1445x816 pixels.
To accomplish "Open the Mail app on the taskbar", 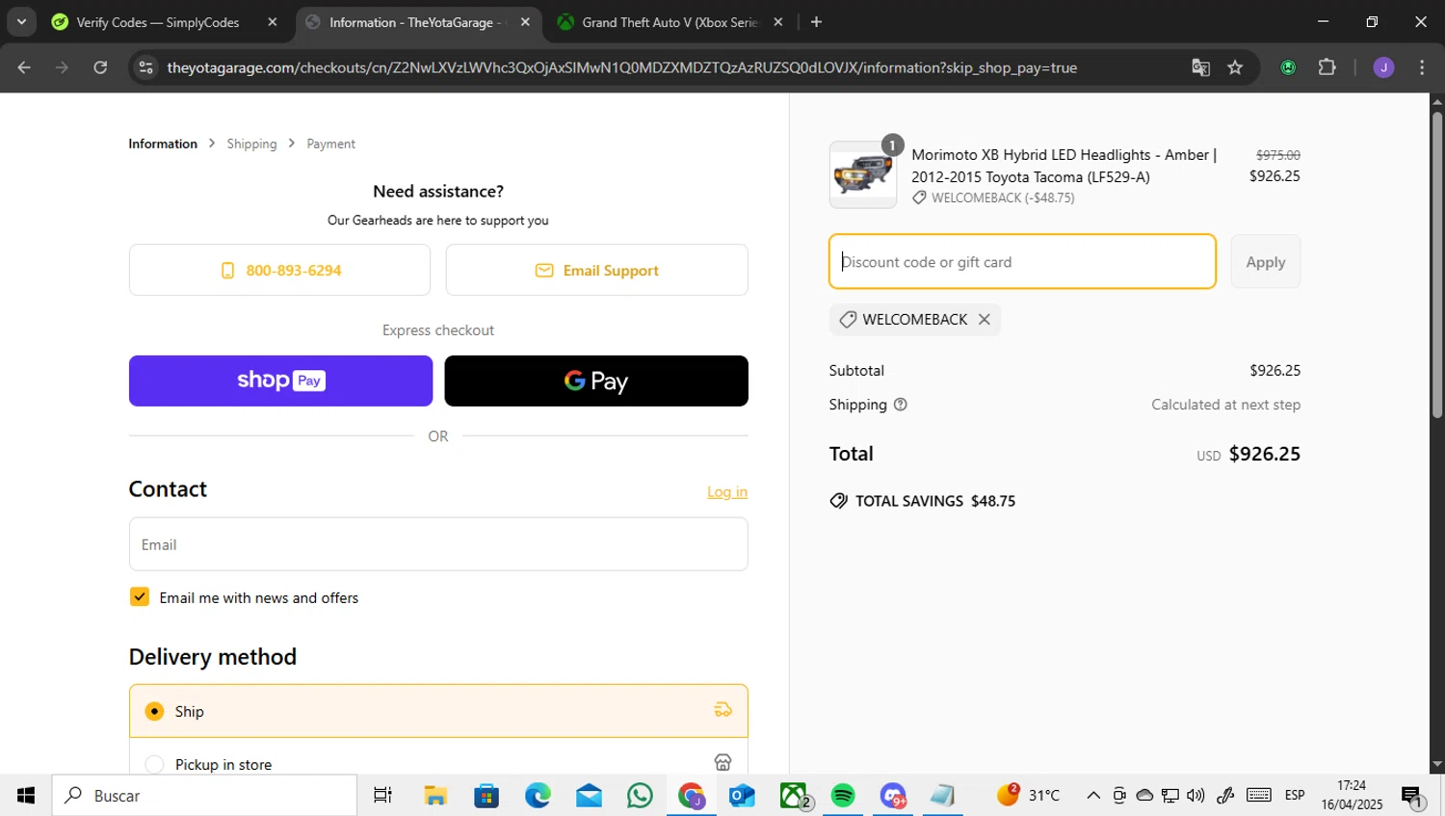I will pos(589,796).
